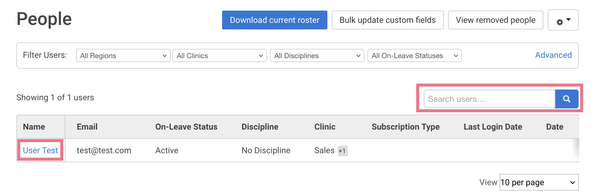Sort by Subscription Type column
Image resolution: width=599 pixels, height=196 pixels.
(x=405, y=127)
